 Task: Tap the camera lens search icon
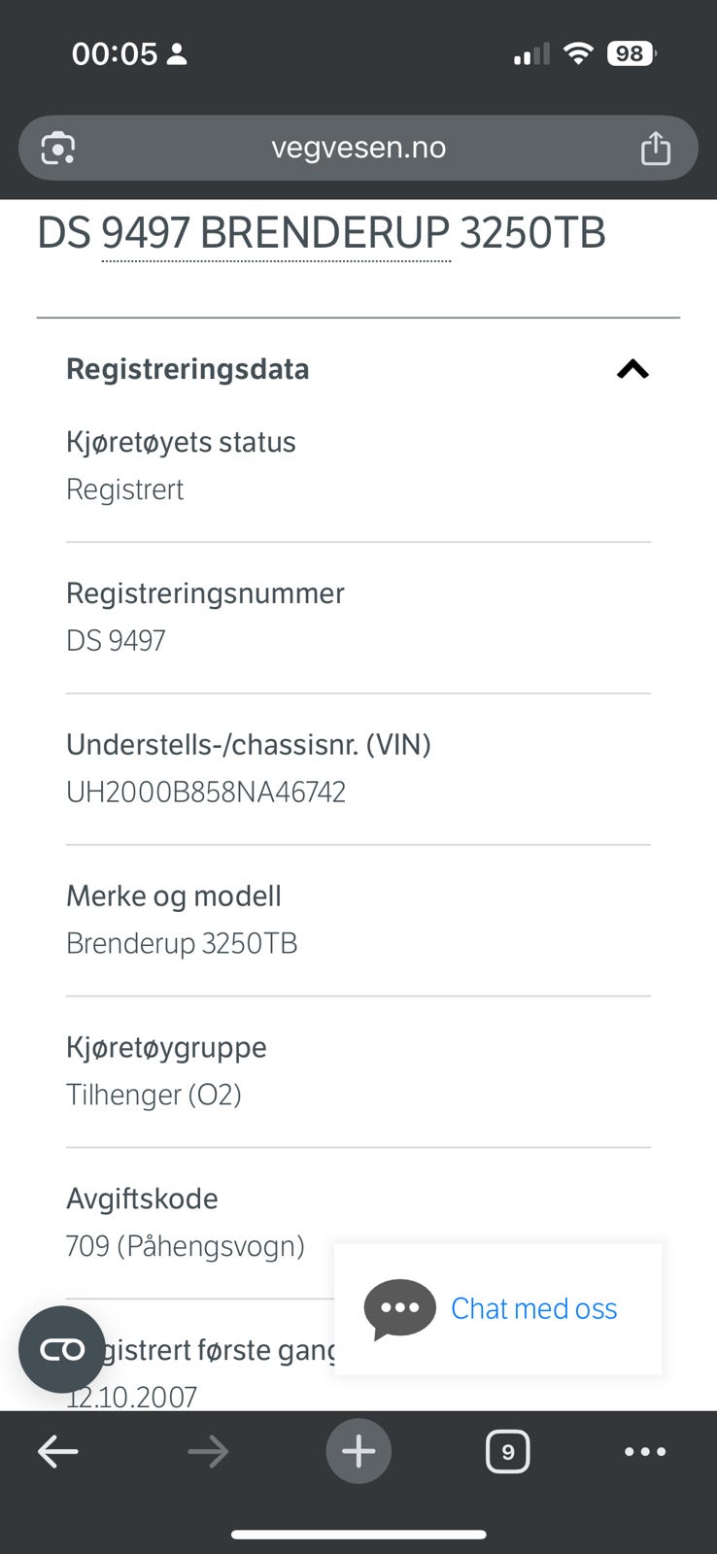58,149
